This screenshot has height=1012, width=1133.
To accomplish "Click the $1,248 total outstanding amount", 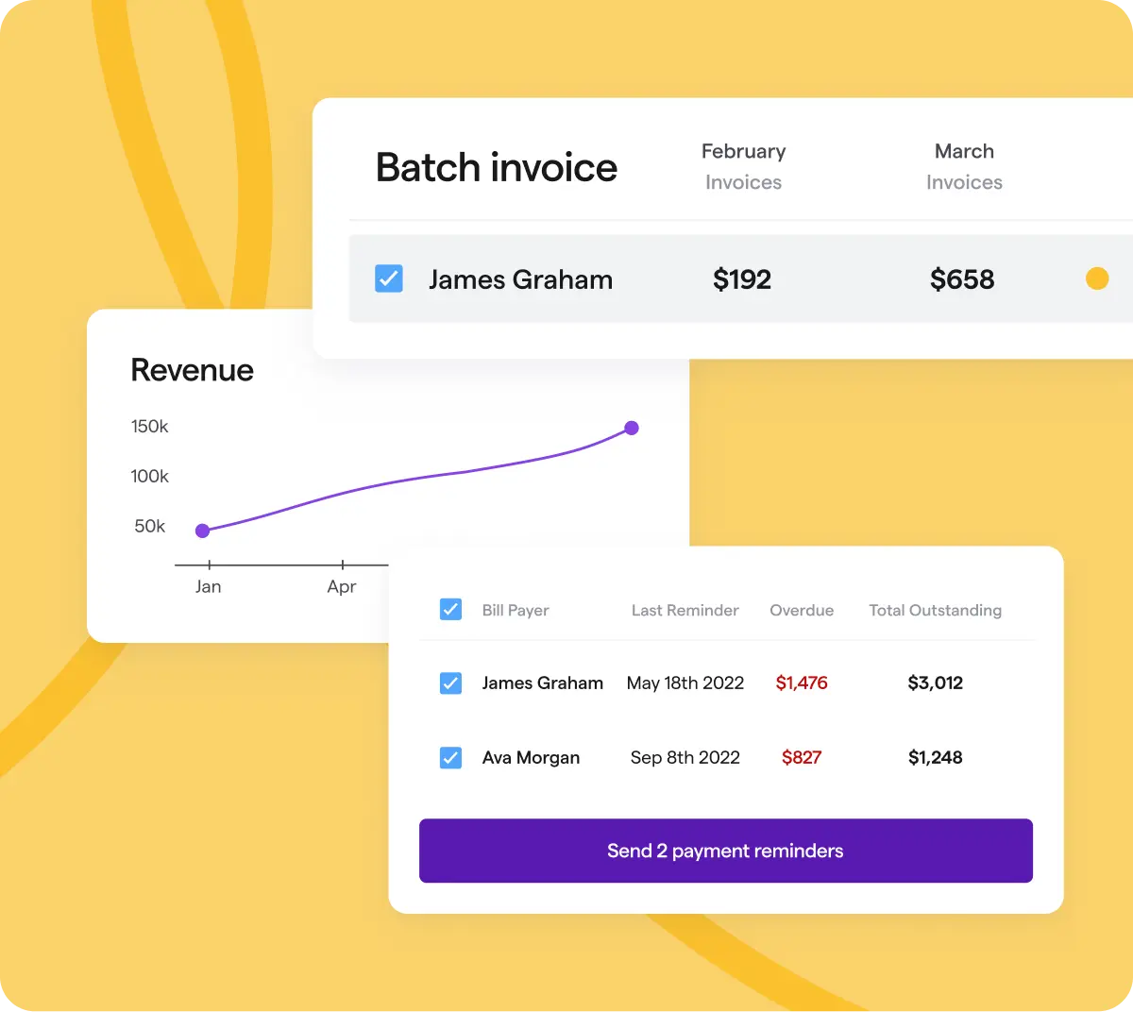I will [x=936, y=757].
